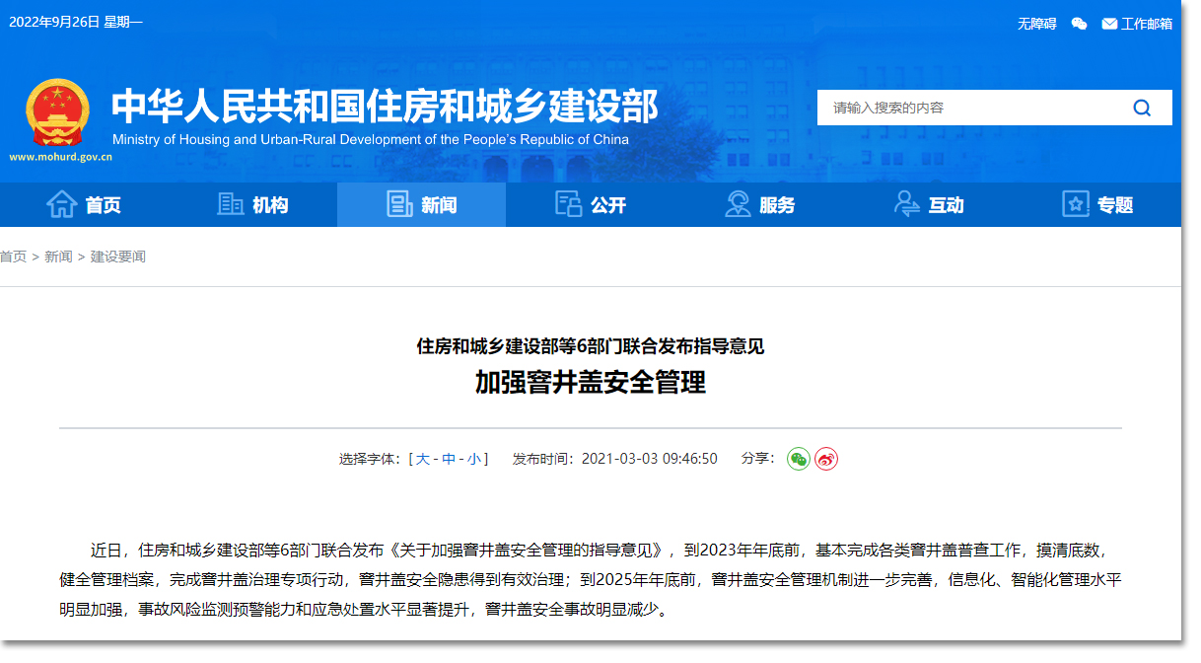The height and width of the screenshot is (663, 1201).
Task: Open the 公开 navigation tab
Action: coord(590,205)
